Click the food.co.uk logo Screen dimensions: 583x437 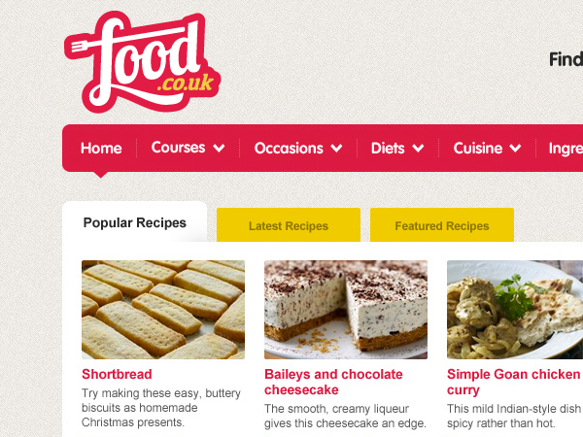[143, 62]
